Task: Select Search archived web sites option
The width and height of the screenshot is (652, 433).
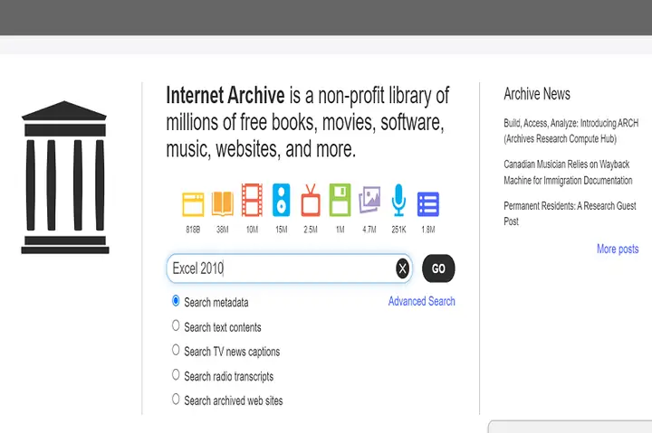Action: (x=176, y=400)
